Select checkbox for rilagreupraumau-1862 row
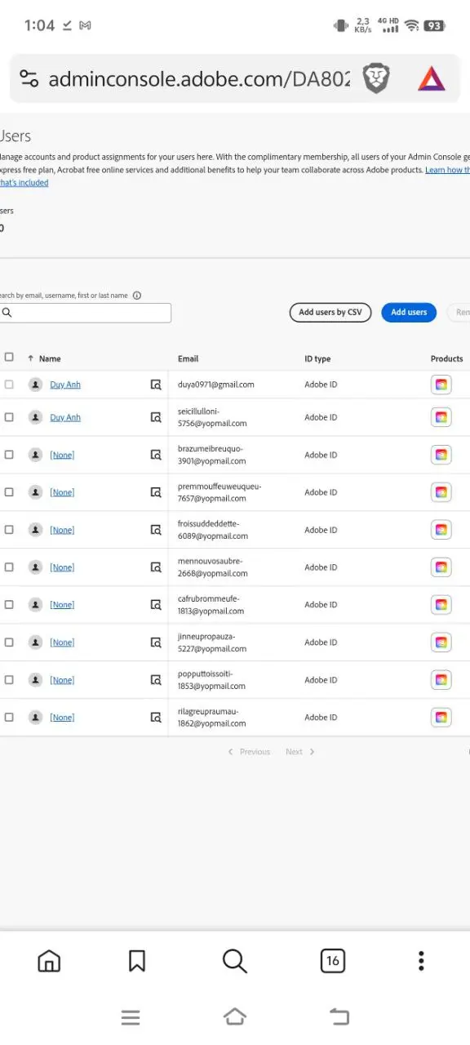Screen dimensions: 470x1045 pos(9,718)
